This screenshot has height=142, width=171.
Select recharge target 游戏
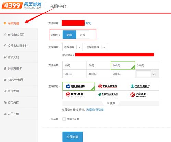click(x=70, y=35)
